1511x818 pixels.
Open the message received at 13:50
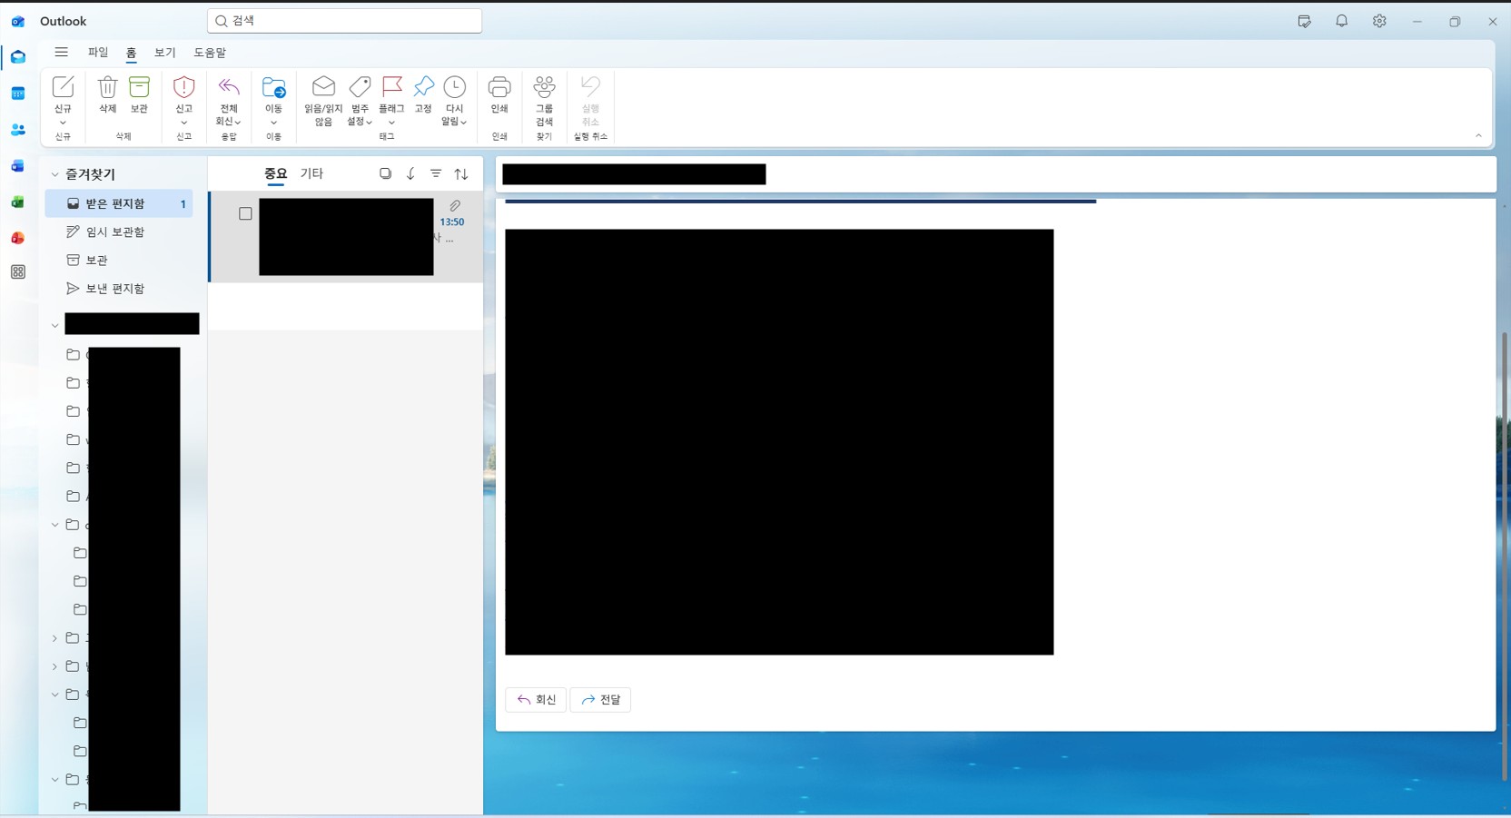tap(346, 237)
